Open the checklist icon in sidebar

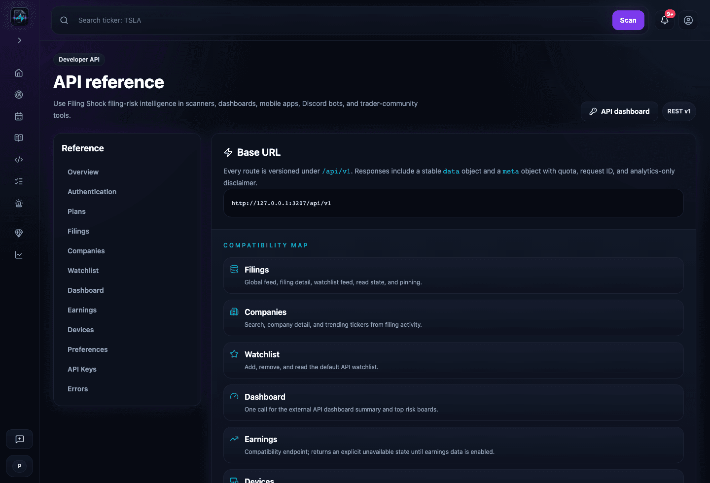click(x=19, y=181)
